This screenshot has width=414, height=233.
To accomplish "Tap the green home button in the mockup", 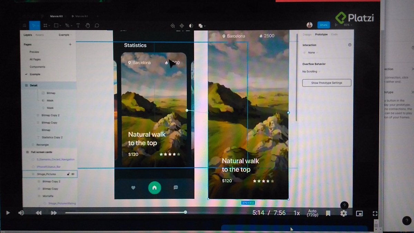I will [x=155, y=187].
